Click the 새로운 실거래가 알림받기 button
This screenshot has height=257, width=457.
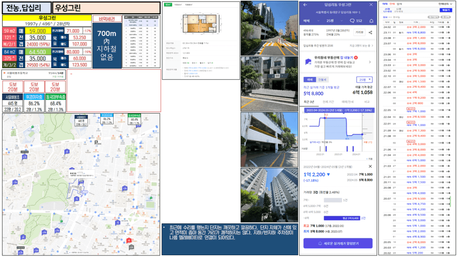(338, 243)
